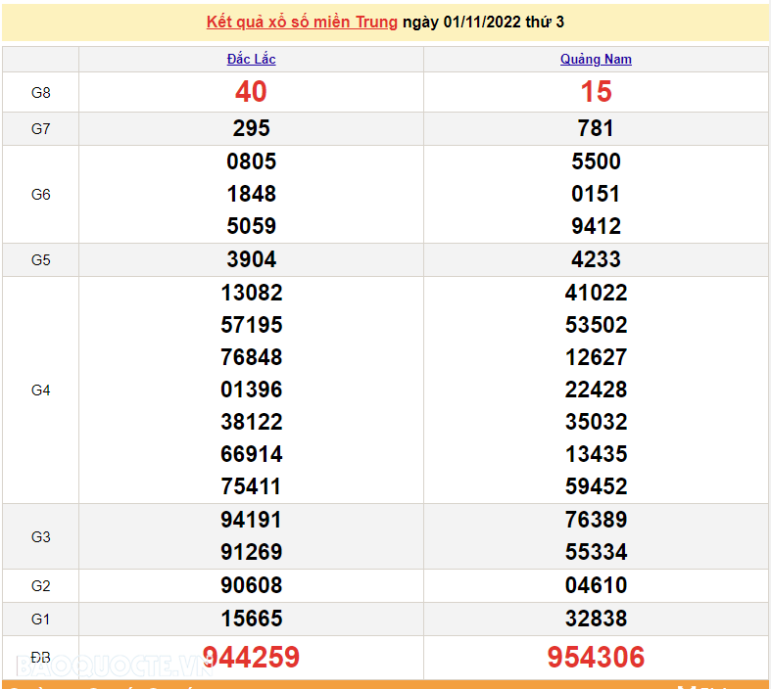This screenshot has height=689, width=771.
Task: Select the red G8 number 40
Action: 251,92
